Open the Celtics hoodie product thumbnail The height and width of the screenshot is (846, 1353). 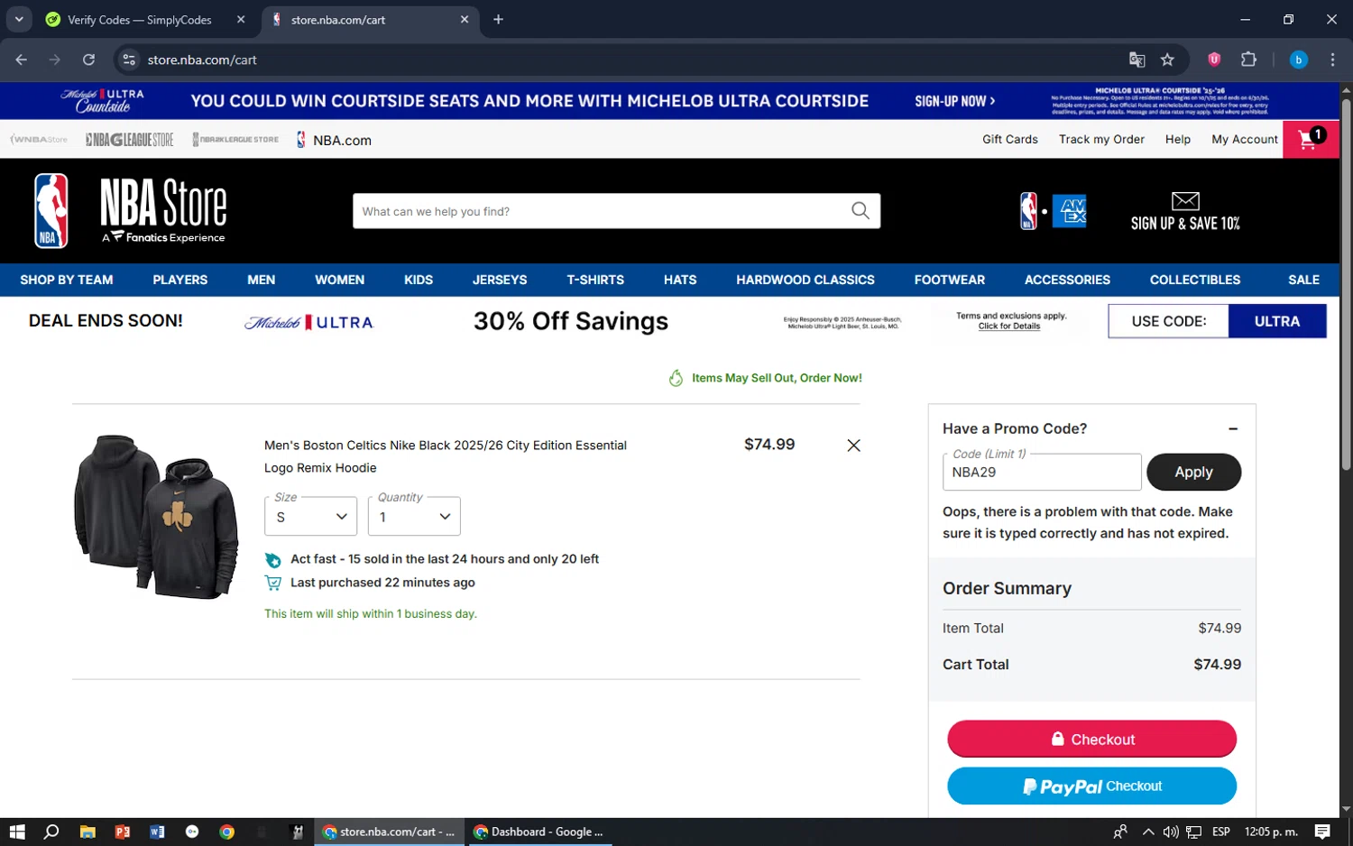coord(156,517)
